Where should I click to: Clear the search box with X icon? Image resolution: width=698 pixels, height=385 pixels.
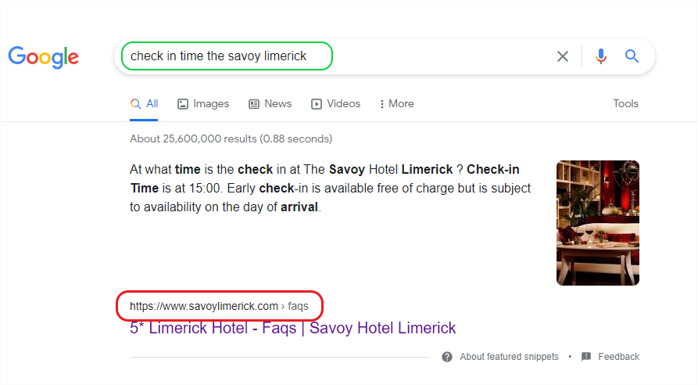[563, 56]
